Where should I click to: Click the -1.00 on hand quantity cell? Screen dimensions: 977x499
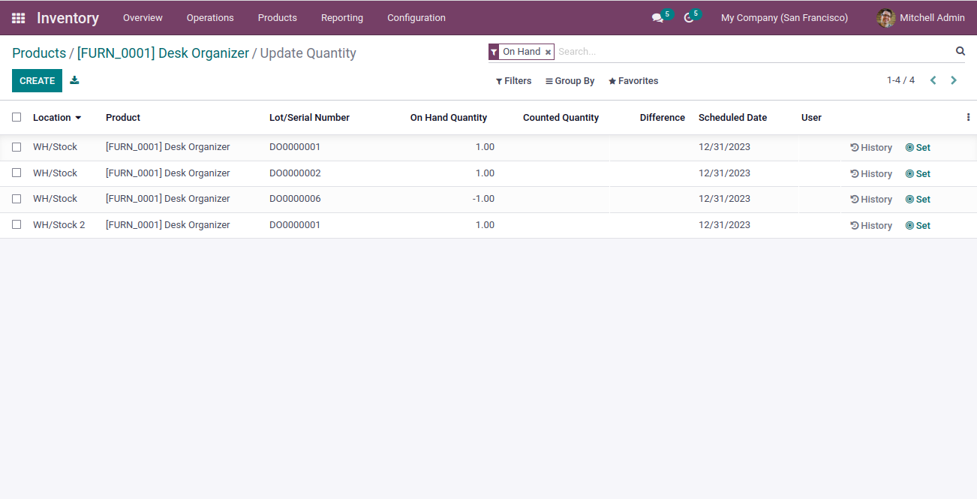[483, 199]
